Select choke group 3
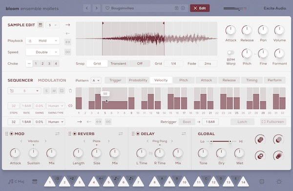 [49, 64]
